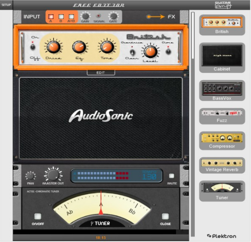Click the Level knob on the amp
The height and width of the screenshot is (242, 251).
pos(150,52)
